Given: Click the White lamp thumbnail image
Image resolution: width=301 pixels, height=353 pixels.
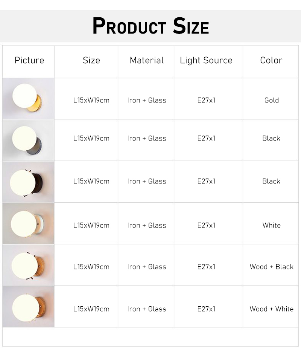Looking at the screenshot, I should tap(28, 223).
